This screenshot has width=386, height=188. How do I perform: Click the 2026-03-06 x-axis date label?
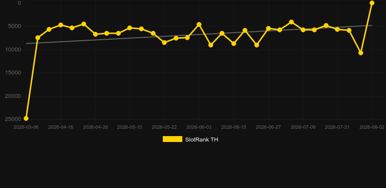tap(26, 127)
